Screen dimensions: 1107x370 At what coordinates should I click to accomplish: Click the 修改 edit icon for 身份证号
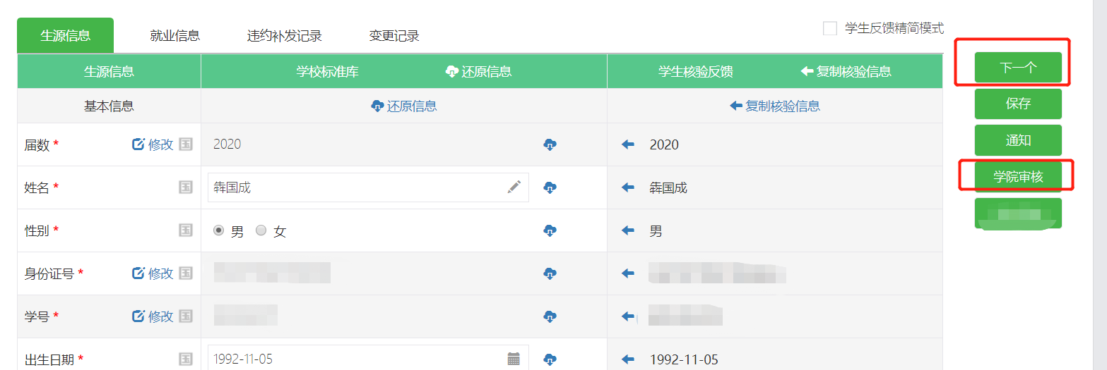(138, 273)
